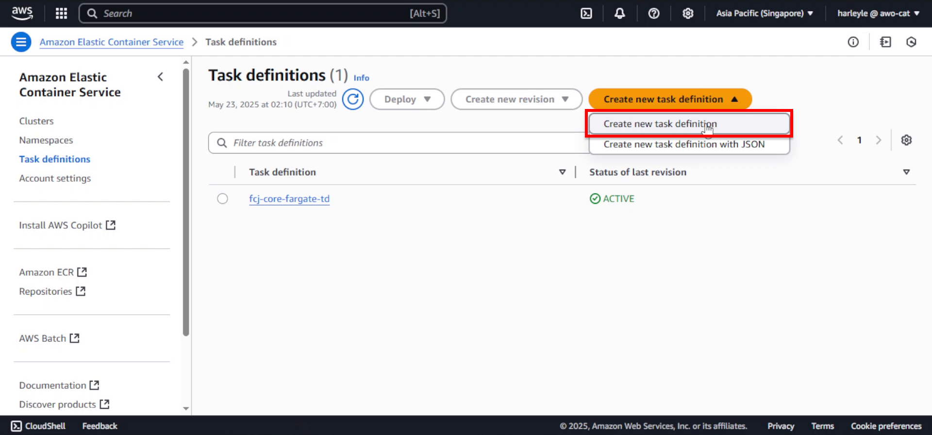Viewport: 932px width, 435px height.
Task: Open the help question mark menu
Action: click(654, 14)
